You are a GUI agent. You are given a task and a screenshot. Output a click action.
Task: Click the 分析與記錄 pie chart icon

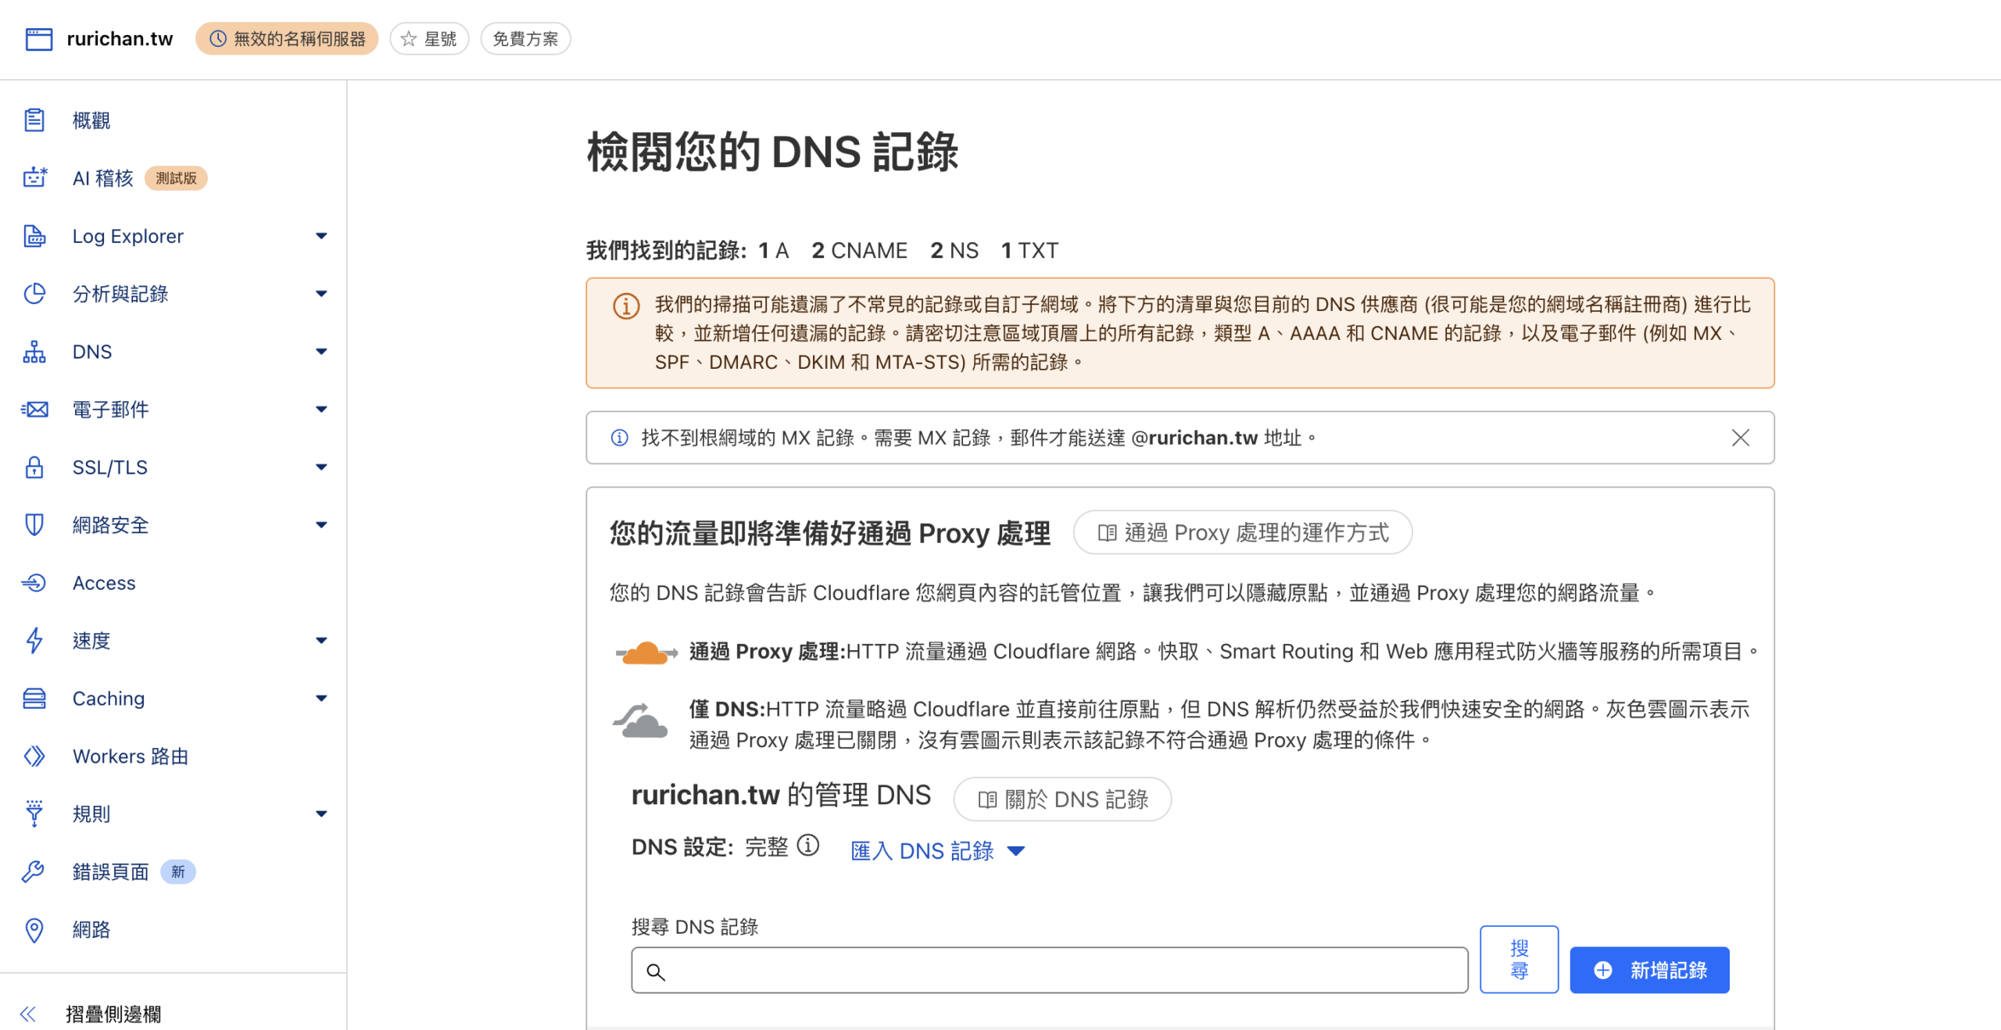point(34,294)
